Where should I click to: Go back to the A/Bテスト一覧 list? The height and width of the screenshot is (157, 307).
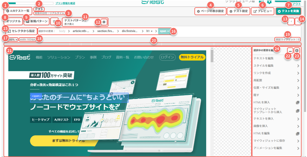[x=18, y=11]
